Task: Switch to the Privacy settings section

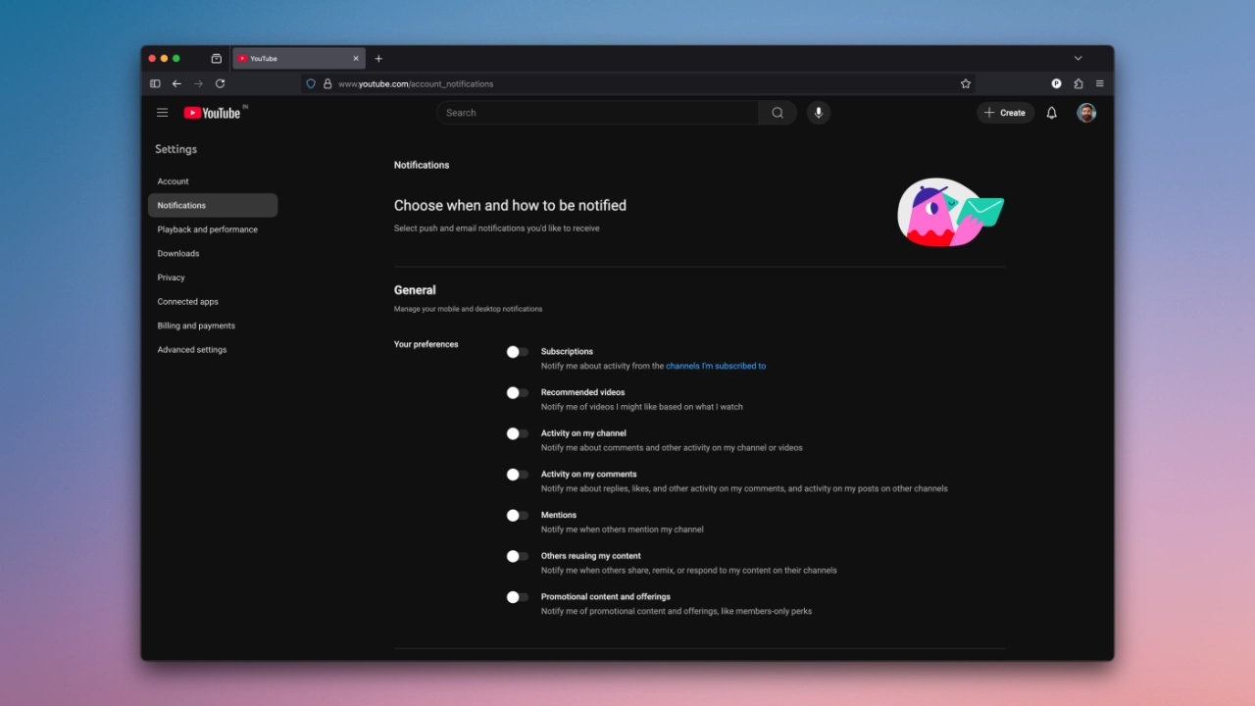Action: [172, 277]
